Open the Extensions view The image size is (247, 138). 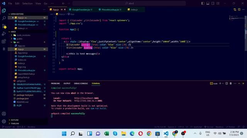(x=4, y=41)
